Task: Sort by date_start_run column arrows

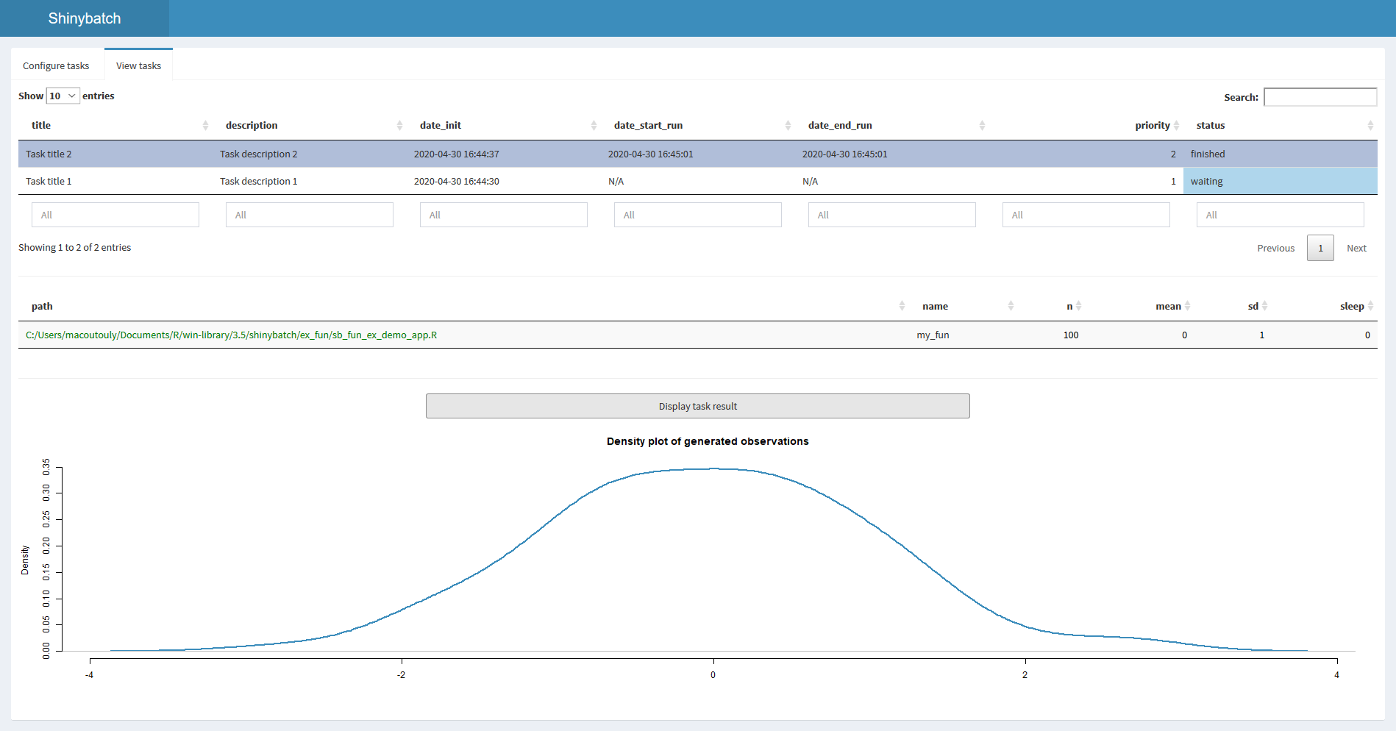Action: [788, 126]
